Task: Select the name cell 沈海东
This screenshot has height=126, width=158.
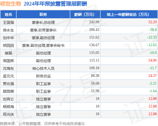Action: [x=8, y=68]
